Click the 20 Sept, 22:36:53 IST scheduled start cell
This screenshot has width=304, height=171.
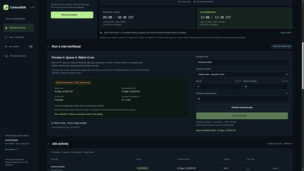tap(186, 168)
